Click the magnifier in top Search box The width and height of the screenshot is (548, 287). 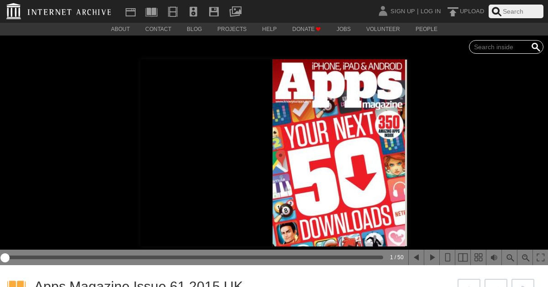pos(496,11)
